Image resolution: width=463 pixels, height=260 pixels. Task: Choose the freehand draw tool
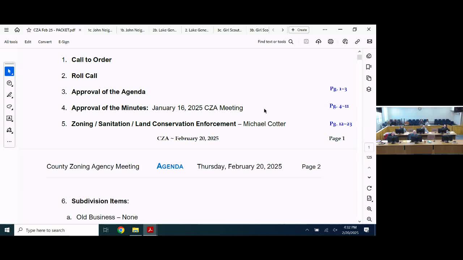[9, 107]
